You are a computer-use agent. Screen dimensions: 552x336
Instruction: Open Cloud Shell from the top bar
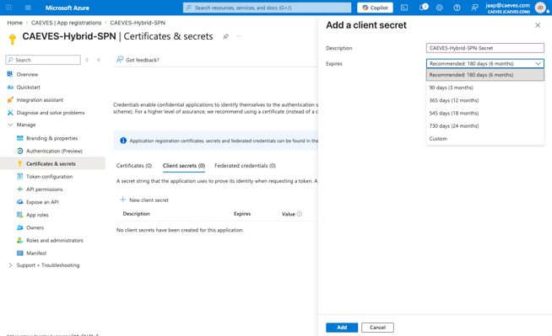(404, 8)
